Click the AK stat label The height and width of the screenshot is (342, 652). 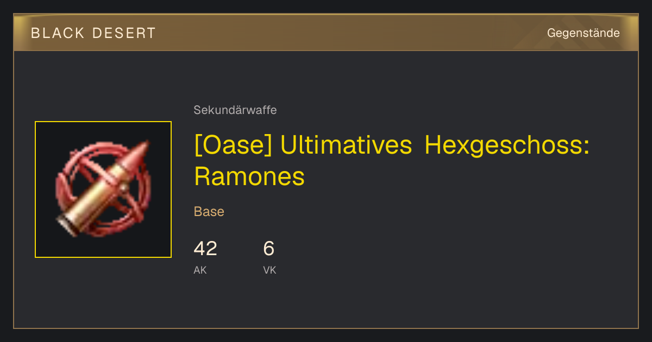click(200, 270)
